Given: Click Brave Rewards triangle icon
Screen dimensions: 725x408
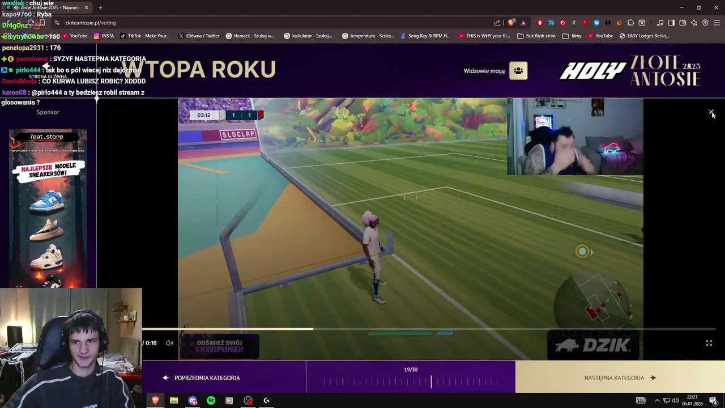Looking at the screenshot, I should [523, 23].
